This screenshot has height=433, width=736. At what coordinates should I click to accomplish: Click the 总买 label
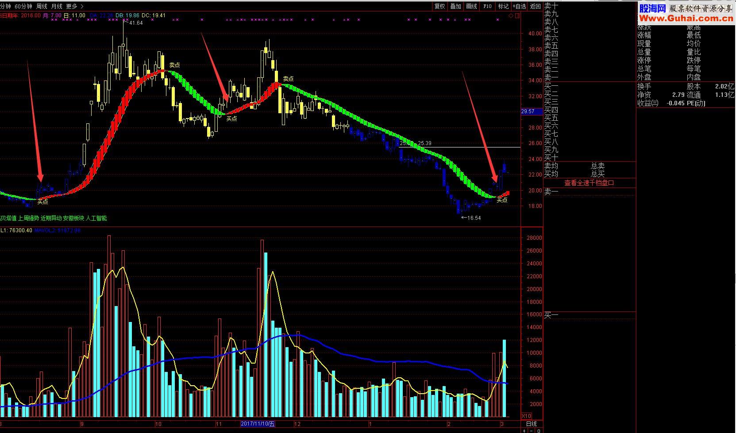pos(597,174)
